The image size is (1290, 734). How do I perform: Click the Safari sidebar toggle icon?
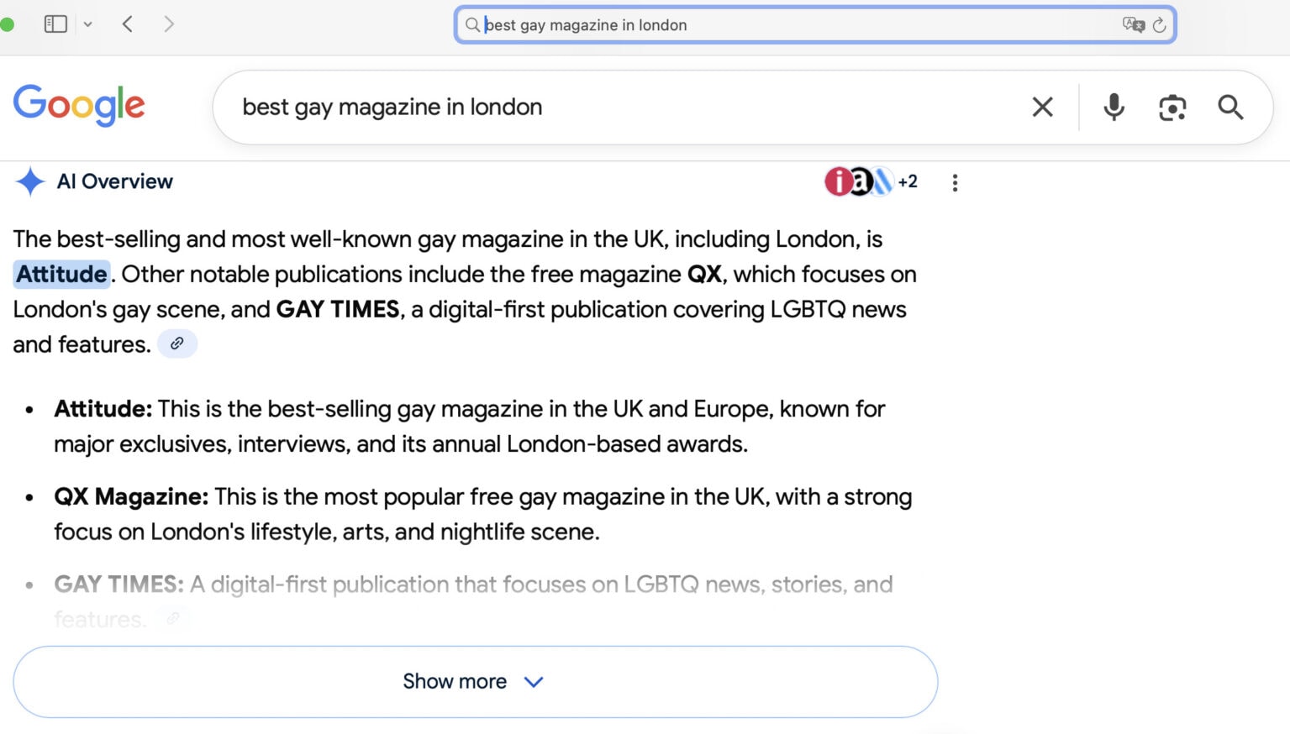click(x=55, y=24)
